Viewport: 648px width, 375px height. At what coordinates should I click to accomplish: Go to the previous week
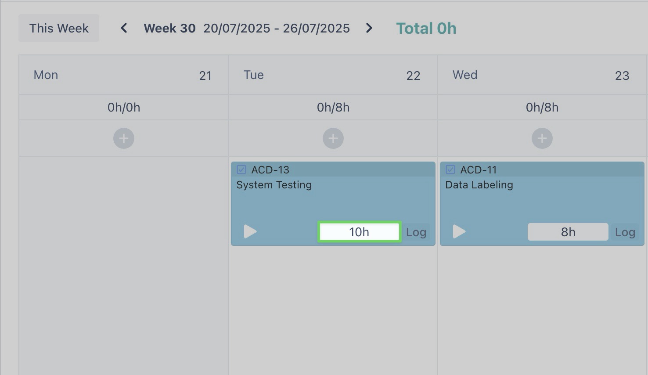coord(124,29)
